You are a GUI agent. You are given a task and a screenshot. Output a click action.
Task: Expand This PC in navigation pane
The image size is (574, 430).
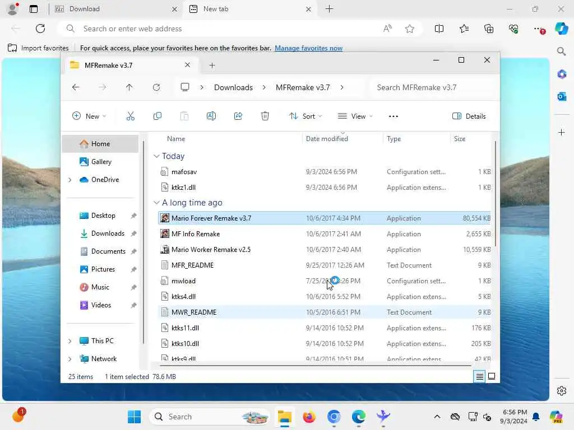(x=70, y=341)
